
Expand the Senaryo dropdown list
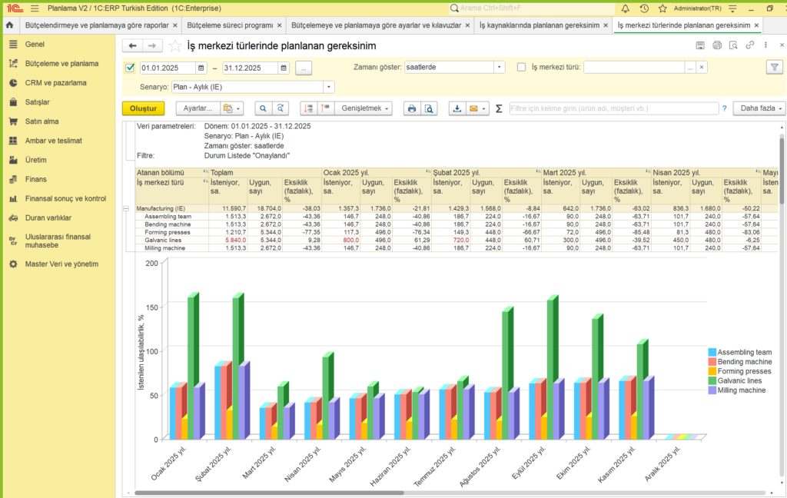point(329,87)
